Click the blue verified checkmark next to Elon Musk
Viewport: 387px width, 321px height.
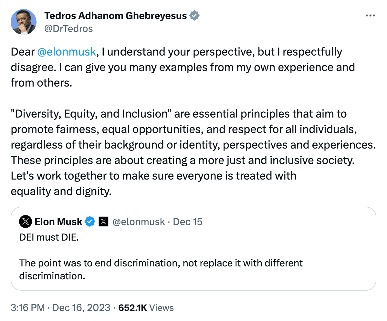tap(90, 222)
